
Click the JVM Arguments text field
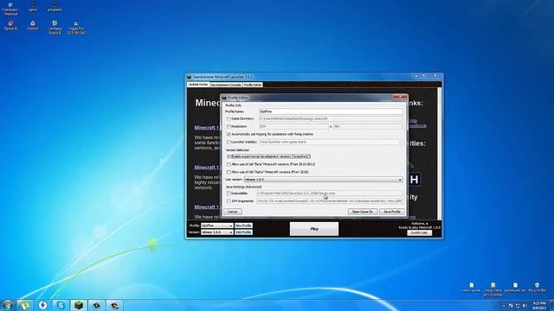(329, 201)
